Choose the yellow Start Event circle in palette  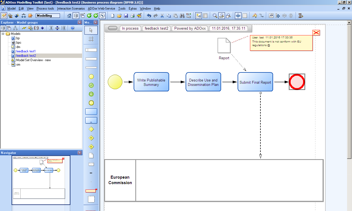pos(91,77)
